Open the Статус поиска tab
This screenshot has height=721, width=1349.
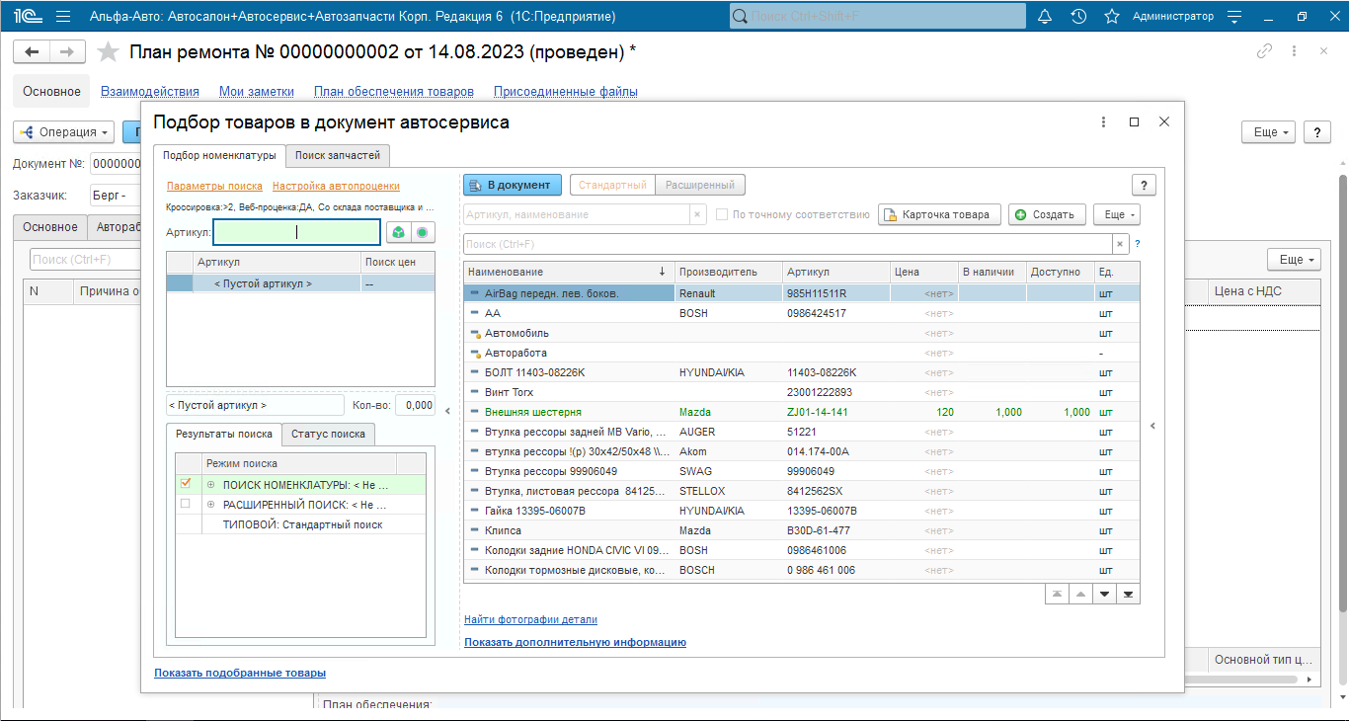[x=328, y=434]
